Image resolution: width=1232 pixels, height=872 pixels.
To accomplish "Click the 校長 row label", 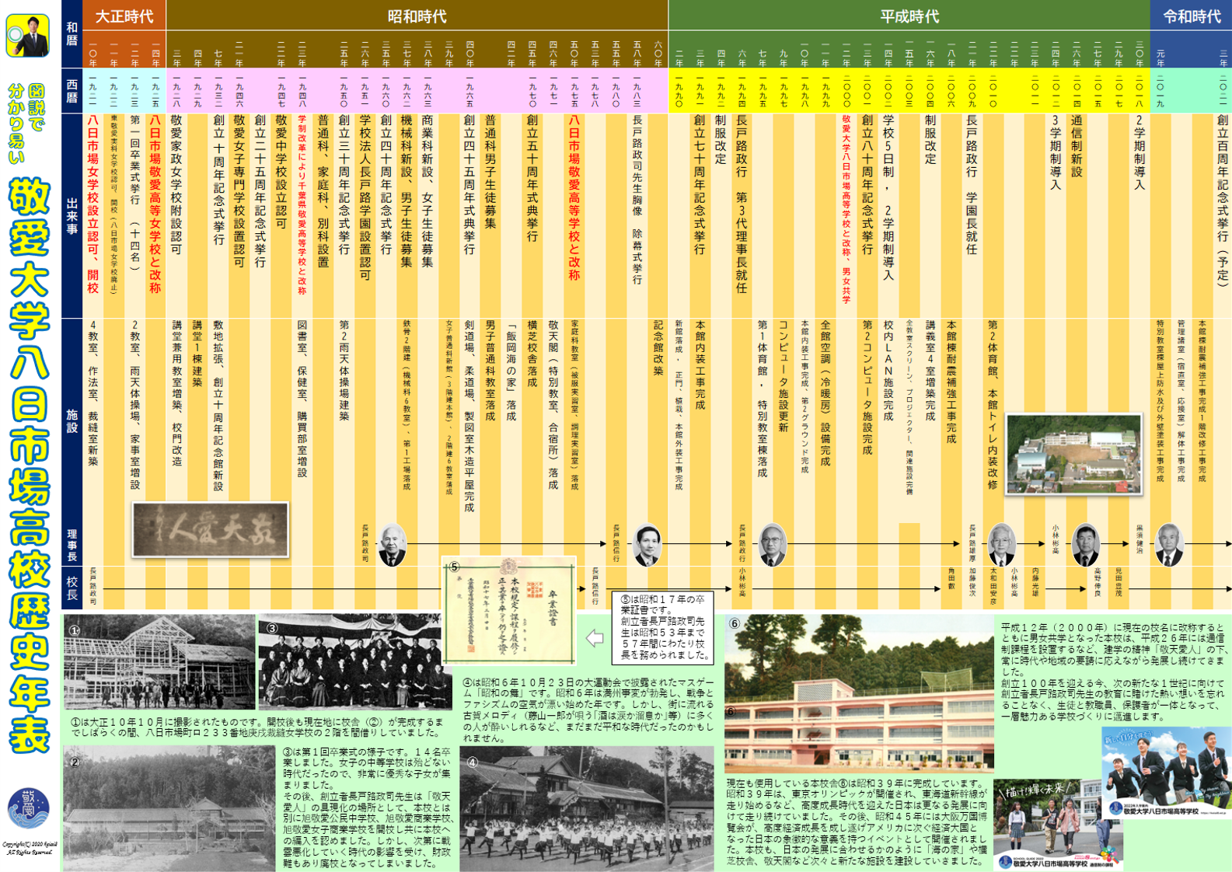I will [72, 587].
